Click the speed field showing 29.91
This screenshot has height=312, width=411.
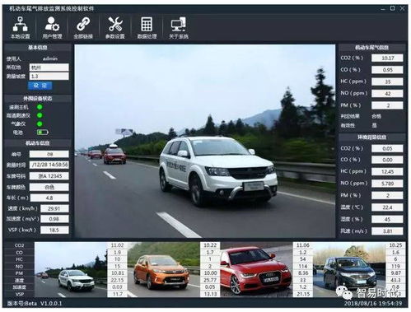pyautogui.click(x=54, y=208)
